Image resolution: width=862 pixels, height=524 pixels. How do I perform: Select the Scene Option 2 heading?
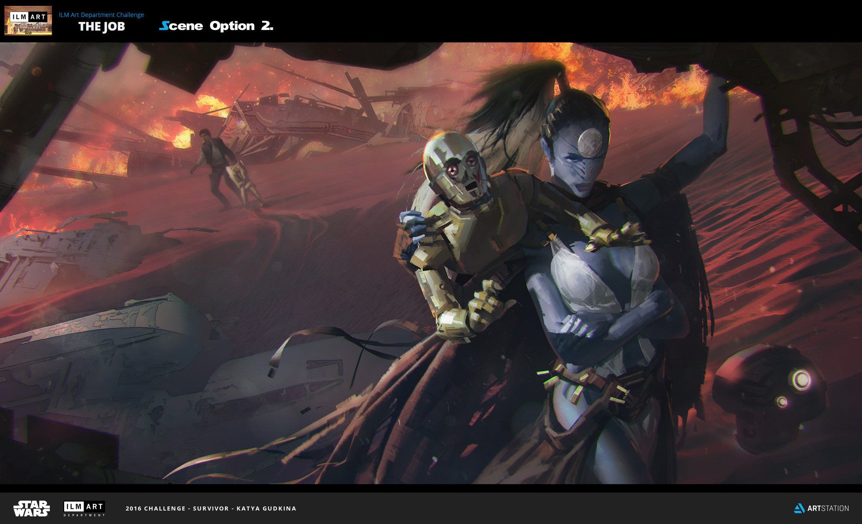click(x=216, y=26)
